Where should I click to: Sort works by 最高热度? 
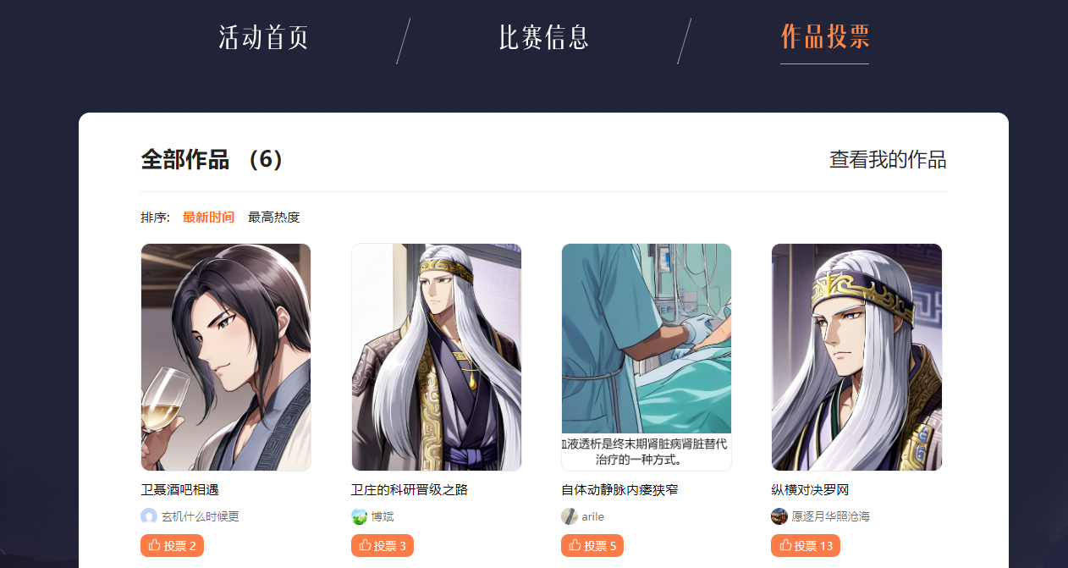(273, 218)
